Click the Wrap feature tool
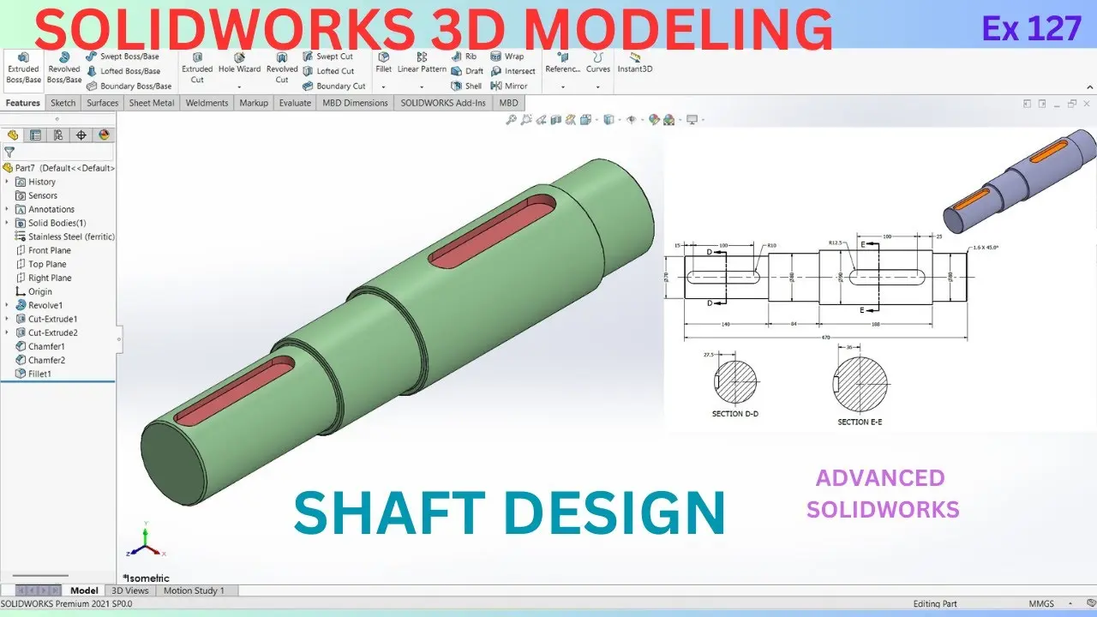The height and width of the screenshot is (617, 1097). click(507, 57)
